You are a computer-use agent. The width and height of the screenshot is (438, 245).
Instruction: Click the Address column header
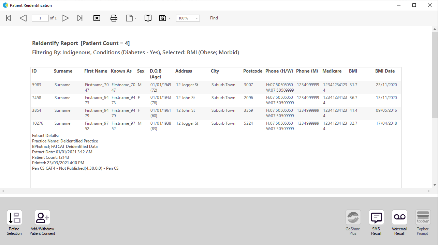tap(184, 71)
